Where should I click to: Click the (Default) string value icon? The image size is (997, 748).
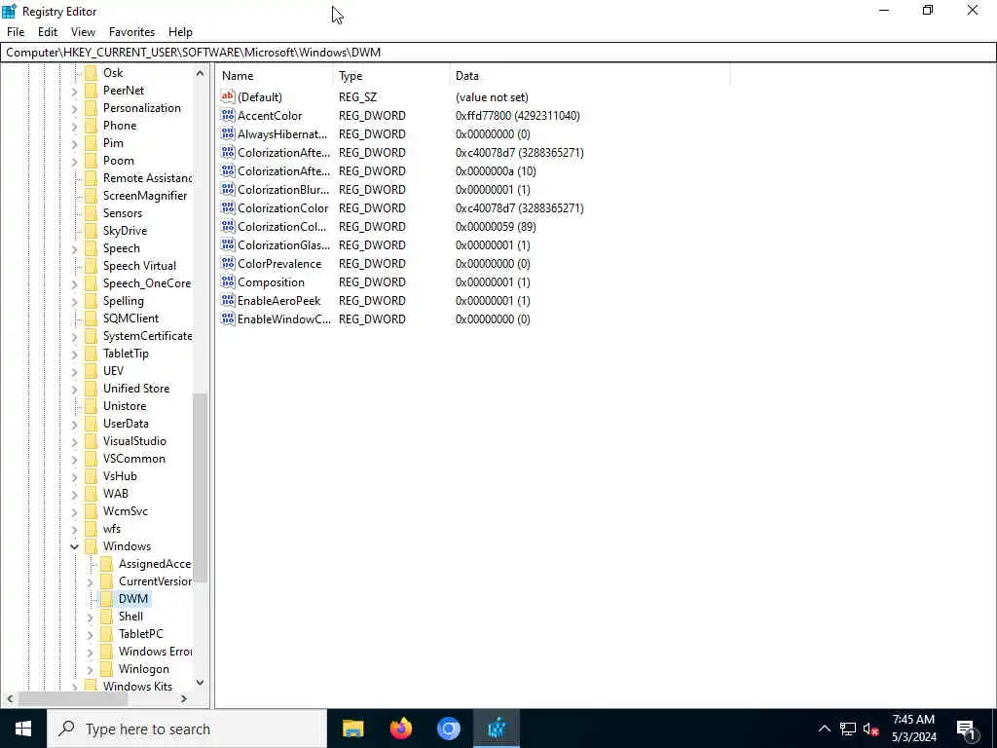tap(228, 96)
